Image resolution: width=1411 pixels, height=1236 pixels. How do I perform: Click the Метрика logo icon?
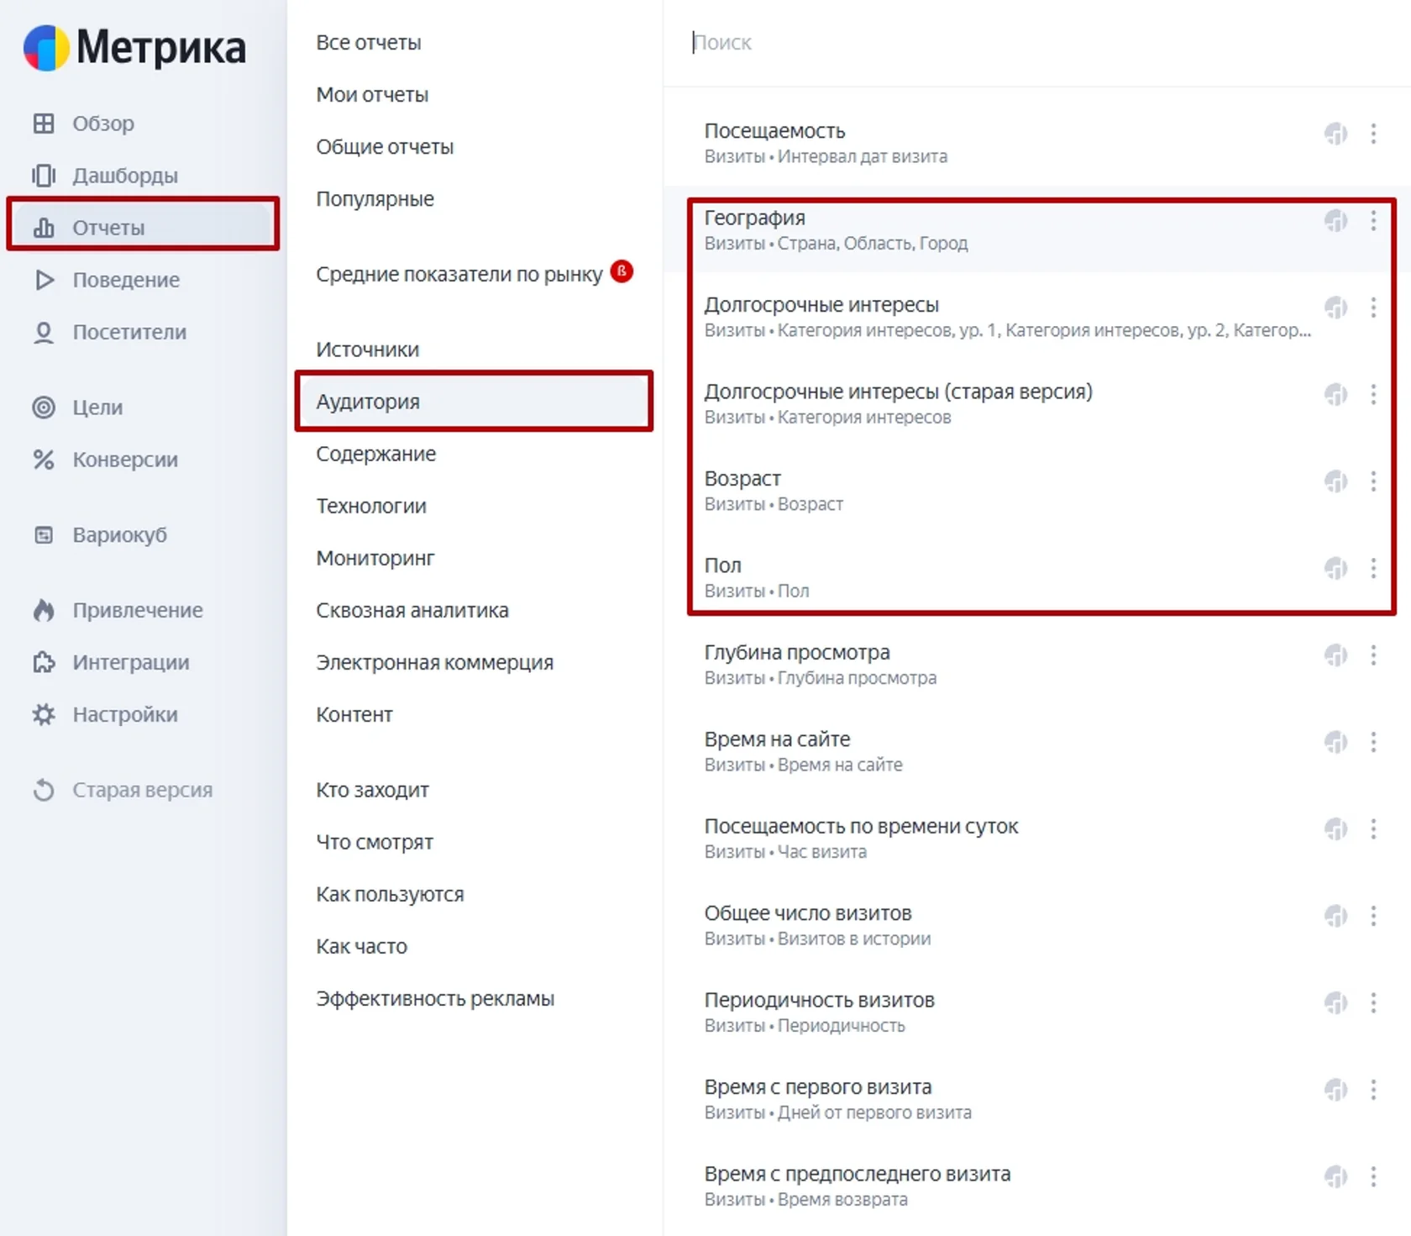[x=46, y=48]
